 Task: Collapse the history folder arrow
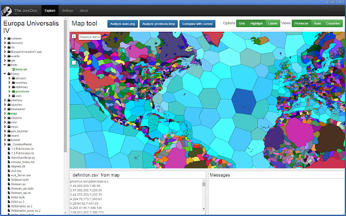pyautogui.click(x=5, y=73)
